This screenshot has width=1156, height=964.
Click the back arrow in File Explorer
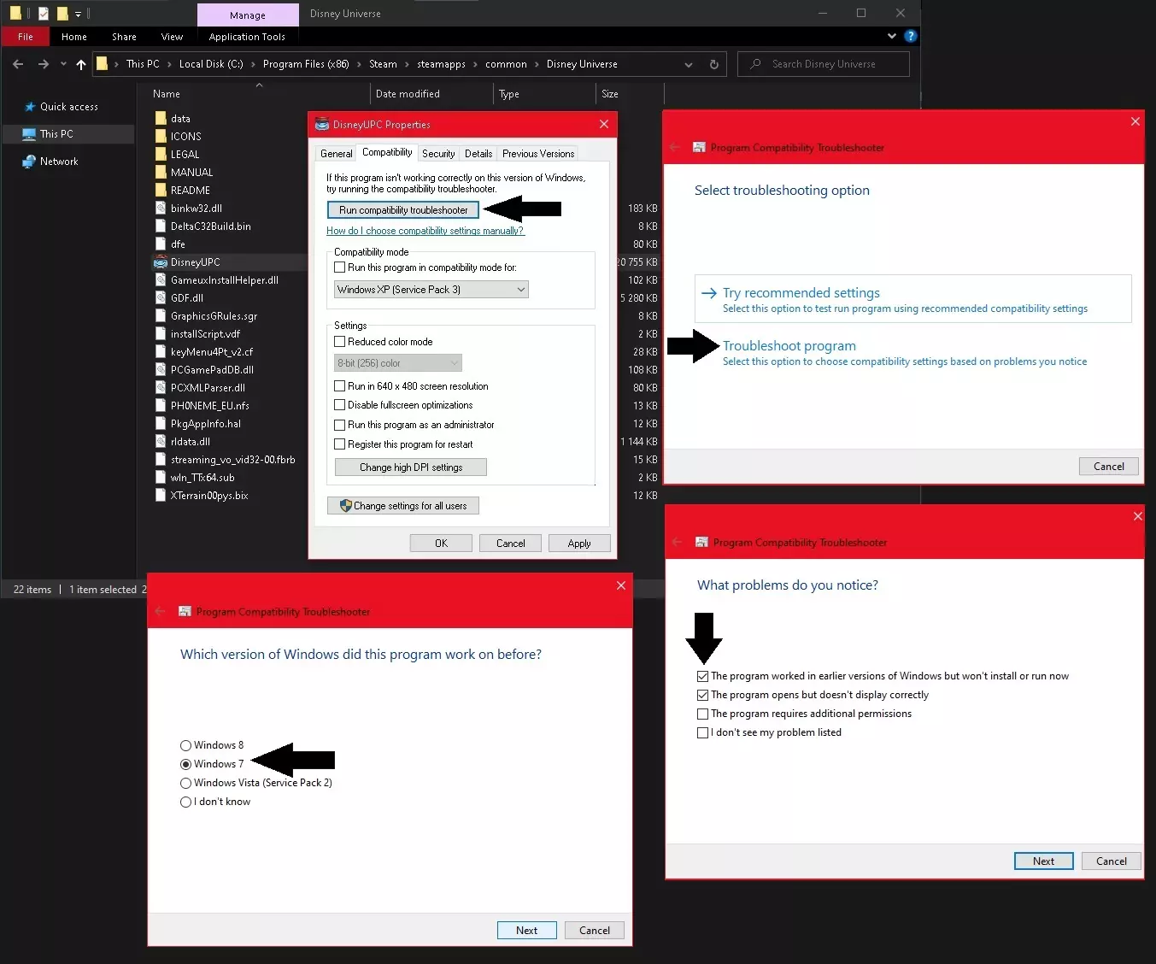point(18,64)
